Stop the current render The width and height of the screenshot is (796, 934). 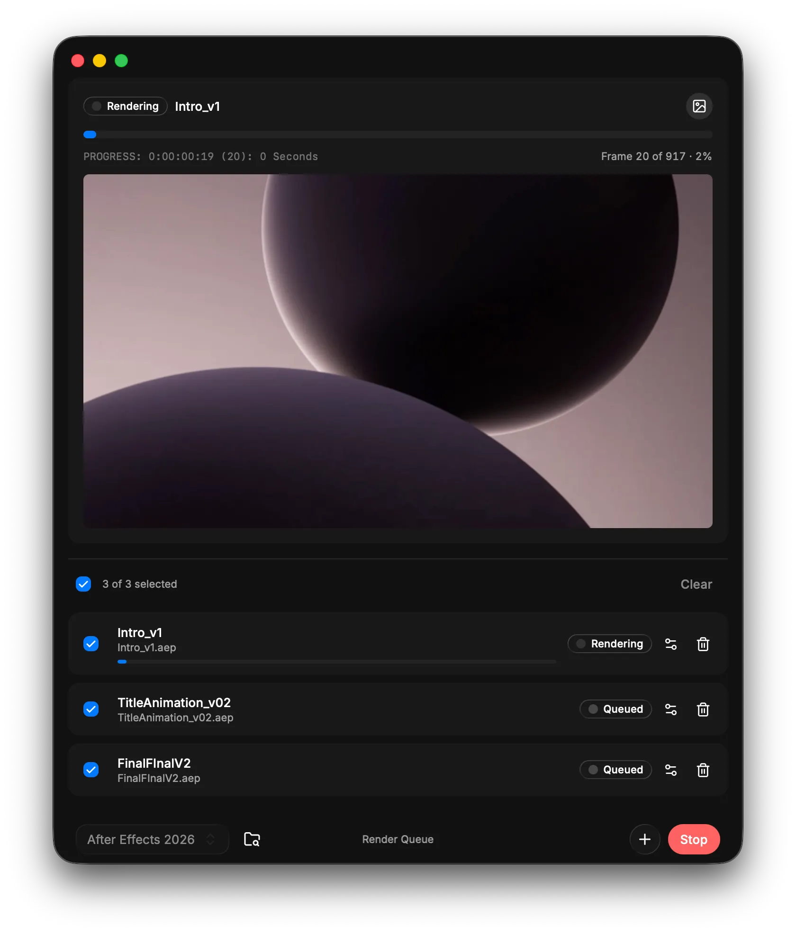pos(694,839)
